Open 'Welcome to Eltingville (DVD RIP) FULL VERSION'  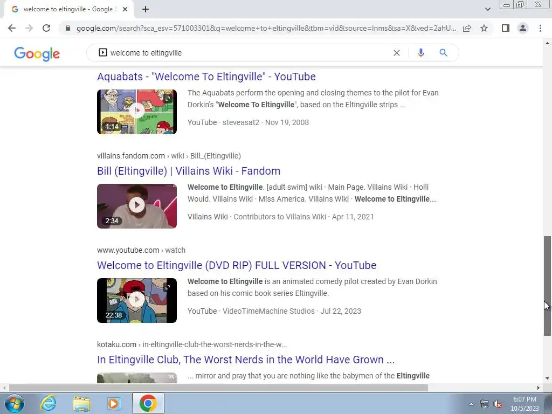pos(237,265)
